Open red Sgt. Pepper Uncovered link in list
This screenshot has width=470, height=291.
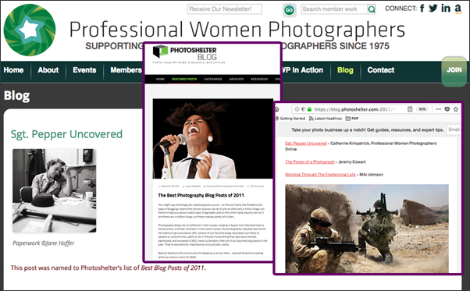point(306,144)
